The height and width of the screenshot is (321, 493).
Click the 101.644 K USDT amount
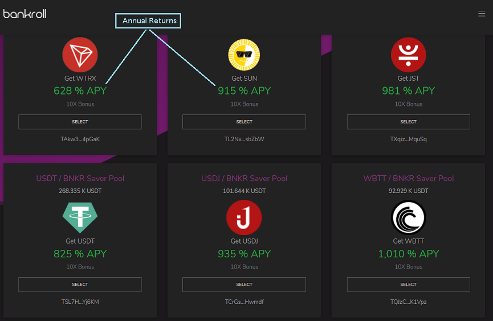(x=244, y=191)
